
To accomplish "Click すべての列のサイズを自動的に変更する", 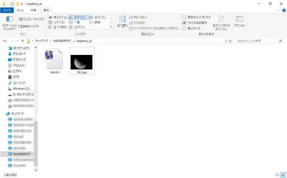I will click(154, 28).
